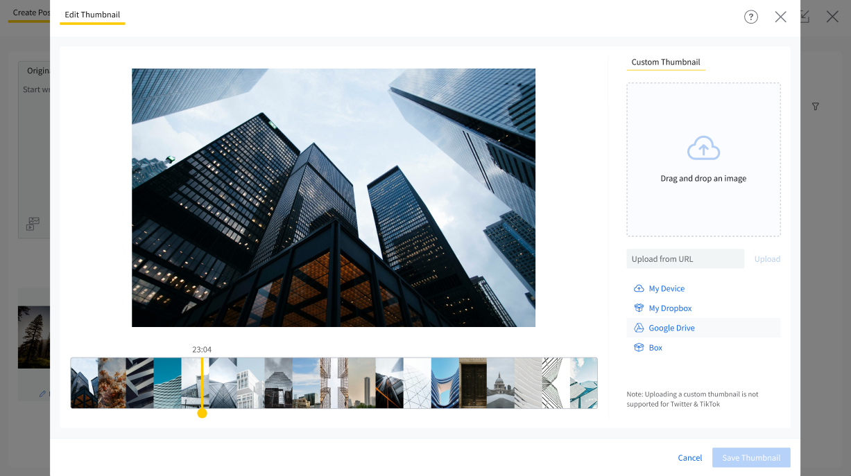Choose My Device upload source
Viewport: 851px width, 476px height.
(666, 289)
